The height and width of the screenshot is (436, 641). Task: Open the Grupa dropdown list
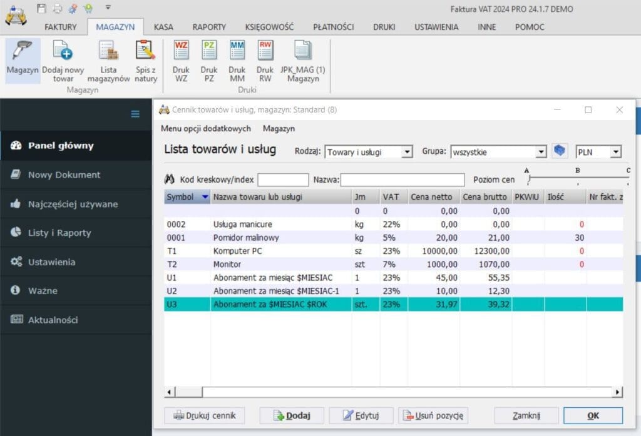click(x=541, y=152)
